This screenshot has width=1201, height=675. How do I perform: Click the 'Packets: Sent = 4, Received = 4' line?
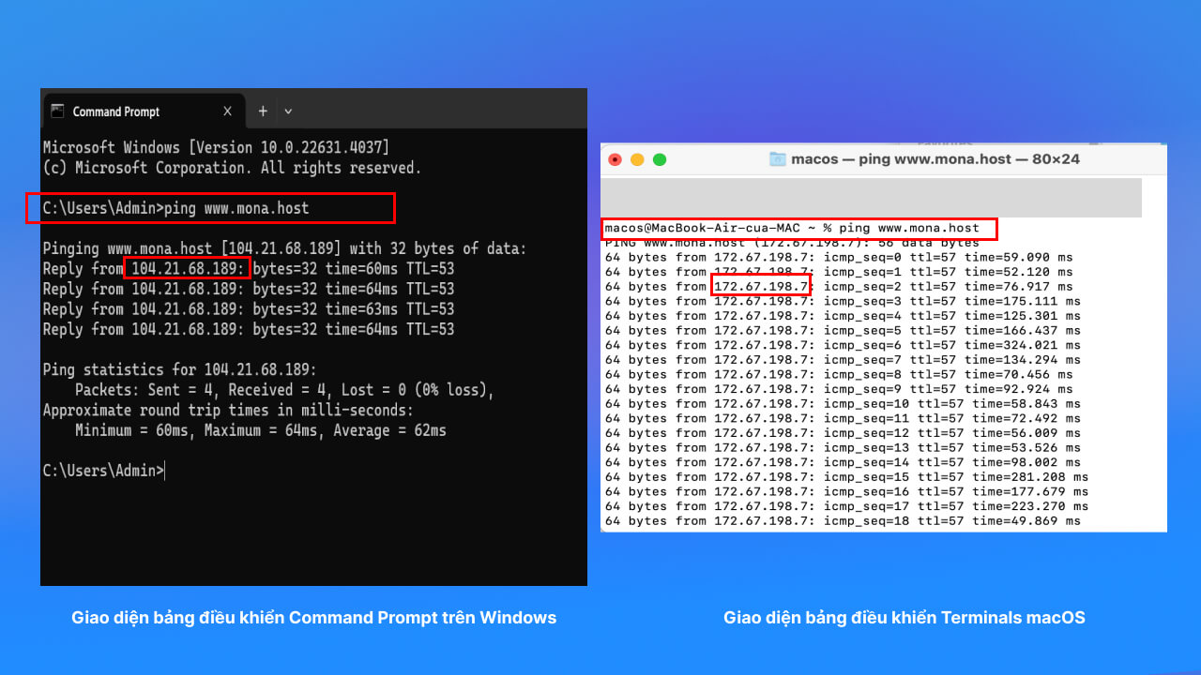pos(284,390)
